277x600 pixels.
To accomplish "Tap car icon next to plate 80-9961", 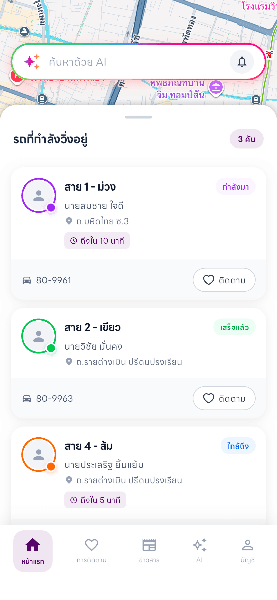I will click(x=27, y=280).
